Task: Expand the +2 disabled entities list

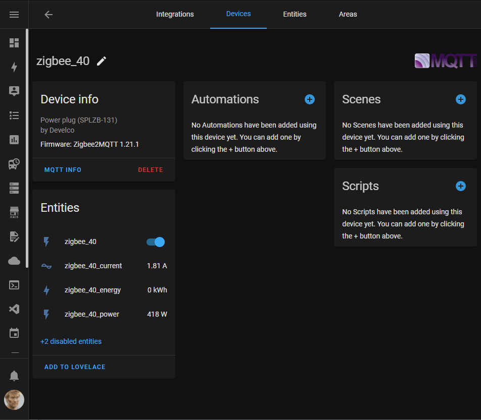Action: click(71, 341)
